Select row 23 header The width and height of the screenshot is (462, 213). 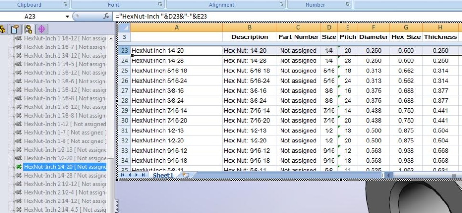125,50
